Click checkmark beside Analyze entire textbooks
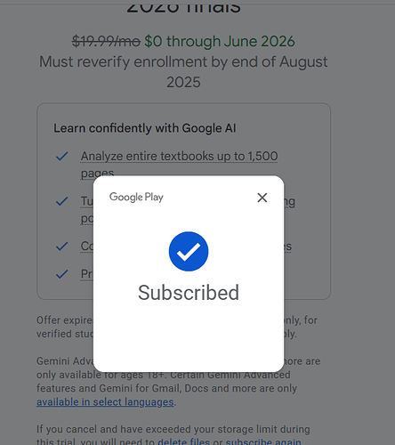 click(x=62, y=157)
